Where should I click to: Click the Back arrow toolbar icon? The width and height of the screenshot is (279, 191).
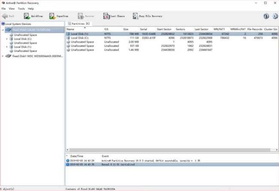click(5, 16)
